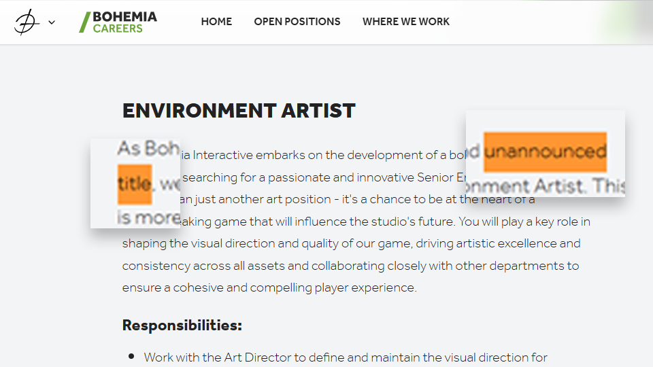Click the ENVIRONMENT ARTIST heading
The width and height of the screenshot is (653, 367).
point(239,111)
